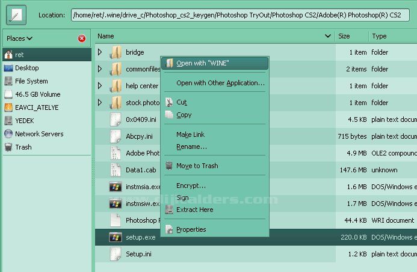
Task: Close the Places sidebar
Action: (x=82, y=38)
